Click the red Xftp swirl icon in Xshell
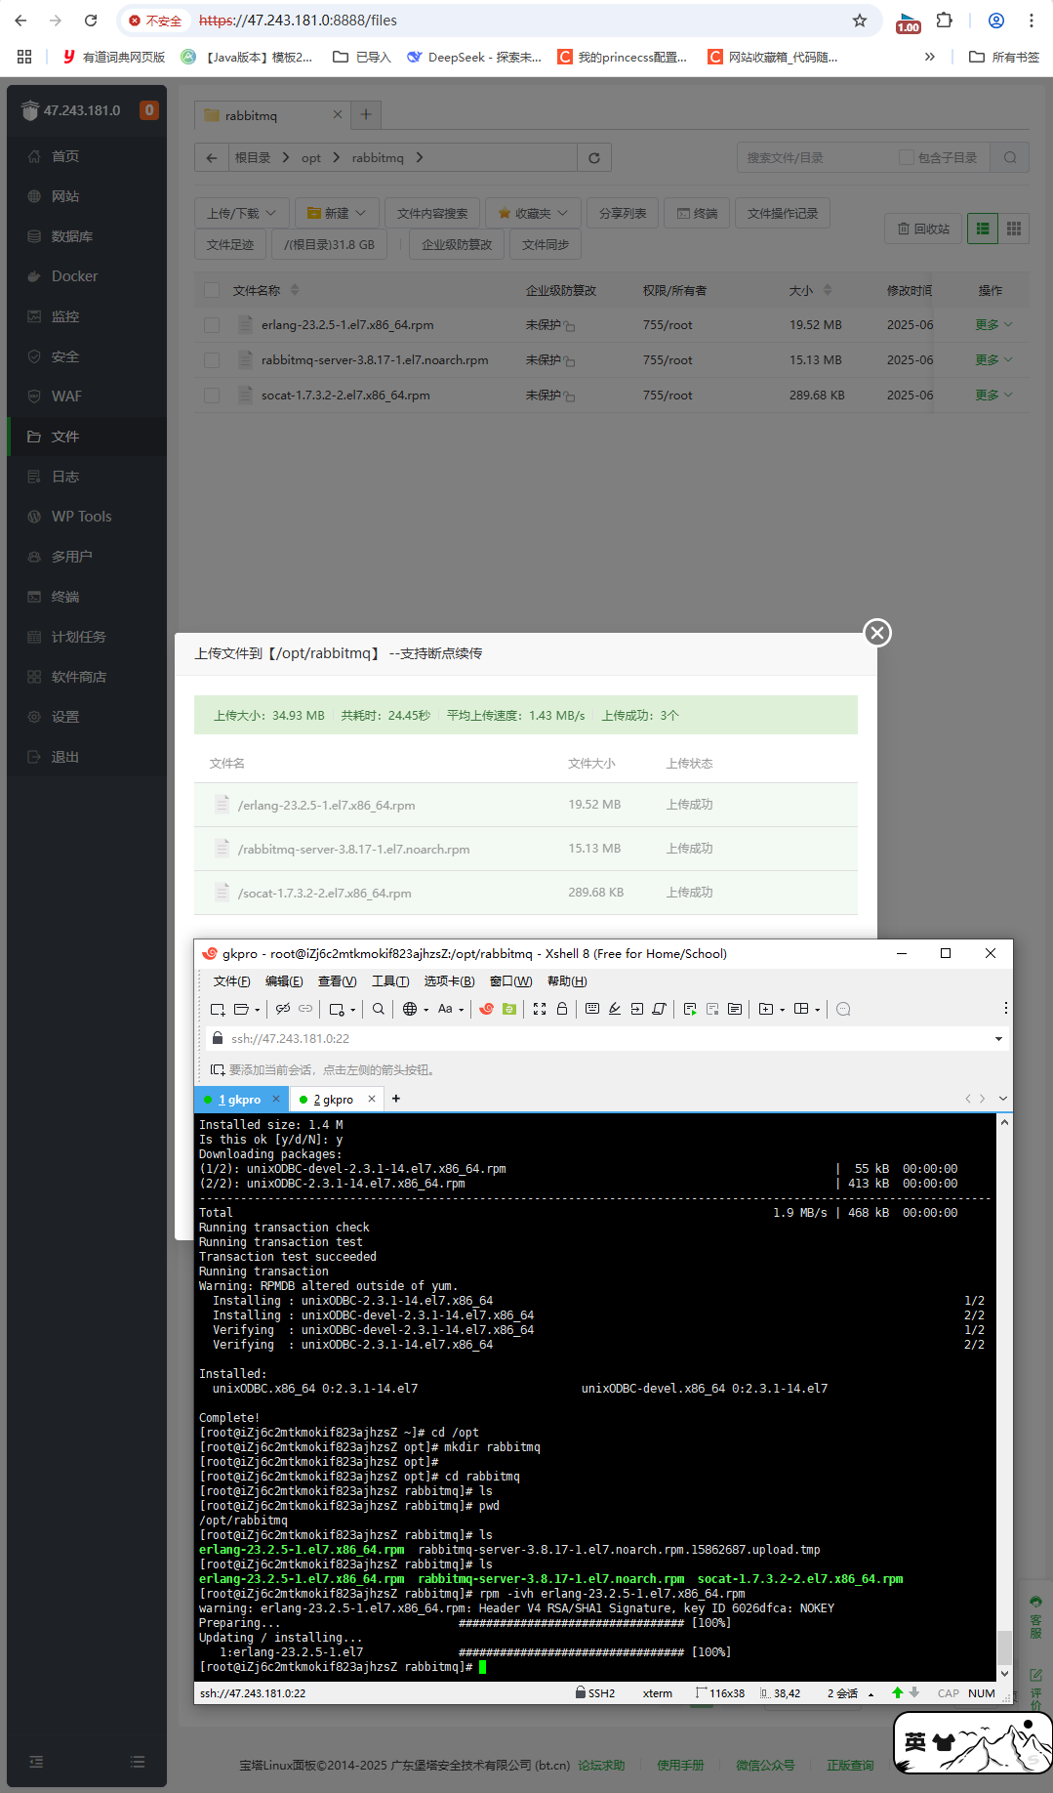The height and width of the screenshot is (1793, 1053). coord(486,1009)
